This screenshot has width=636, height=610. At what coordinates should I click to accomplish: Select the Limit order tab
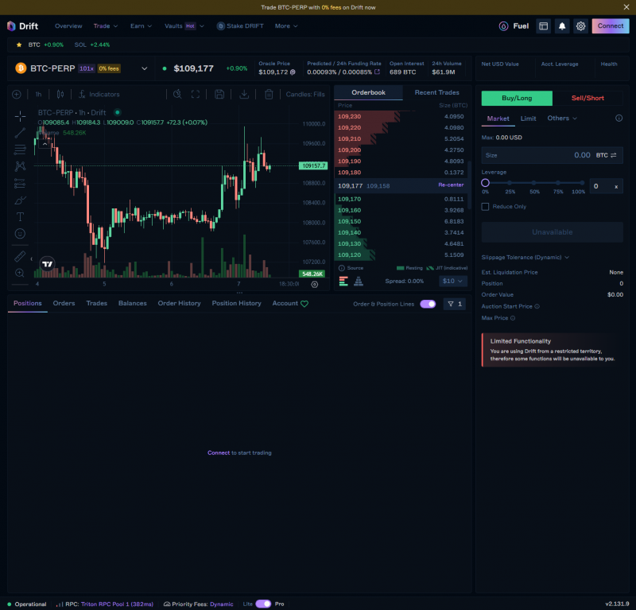tap(528, 119)
